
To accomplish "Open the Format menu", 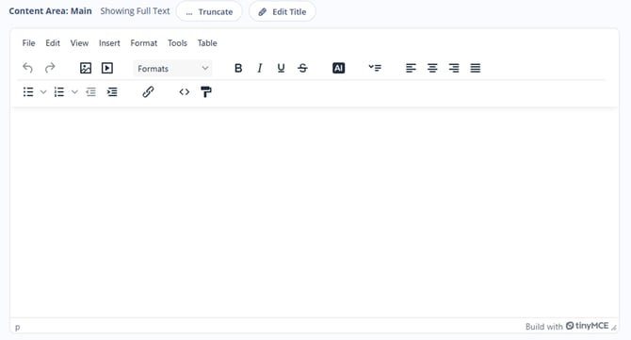I will click(x=144, y=43).
